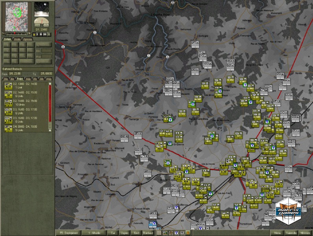Open the All units filter dropdown
This screenshot has width=313, height=236.
pyautogui.click(x=95, y=233)
